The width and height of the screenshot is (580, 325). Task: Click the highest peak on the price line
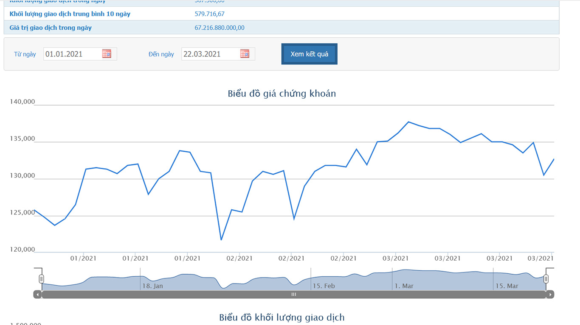pyautogui.click(x=408, y=122)
